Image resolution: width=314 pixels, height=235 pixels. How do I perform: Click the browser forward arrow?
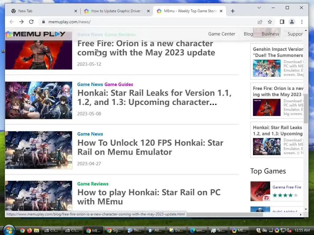pos(21,22)
